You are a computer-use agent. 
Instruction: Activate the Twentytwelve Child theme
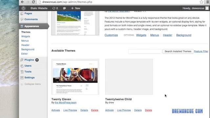(x=109, y=110)
